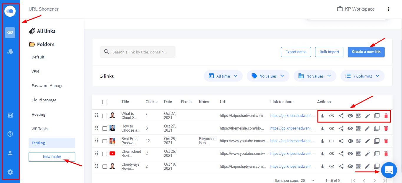Image resolution: width=402 pixels, height=183 pixels.
Task: Edit the What is Cloud Storage link
Action: click(x=367, y=116)
